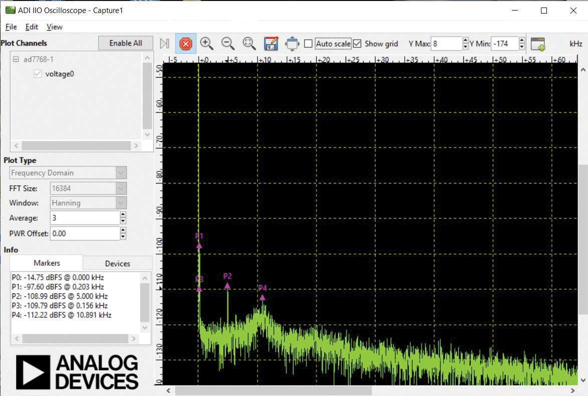Click the fullscreen plot icon
The image size is (588, 396).
point(292,44)
